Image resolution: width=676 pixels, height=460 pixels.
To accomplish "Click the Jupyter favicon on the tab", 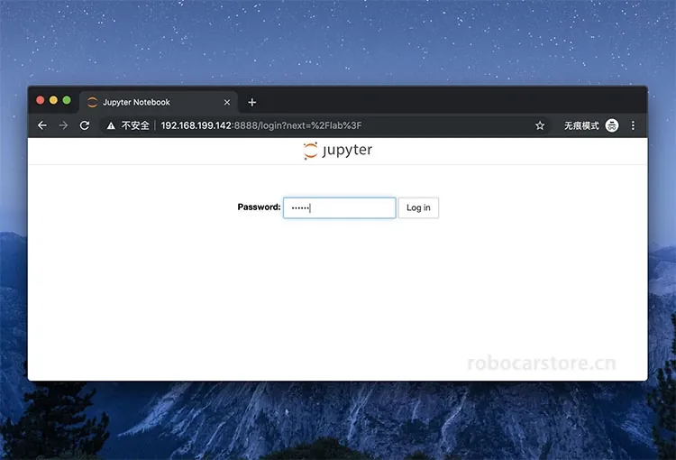I will 92,102.
